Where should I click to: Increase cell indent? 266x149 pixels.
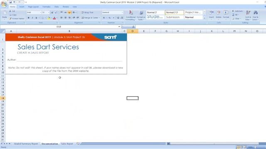click(78, 18)
